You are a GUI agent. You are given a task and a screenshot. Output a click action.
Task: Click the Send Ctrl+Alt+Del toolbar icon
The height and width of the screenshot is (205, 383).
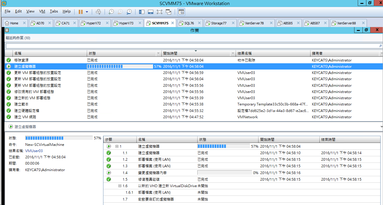point(98,12)
